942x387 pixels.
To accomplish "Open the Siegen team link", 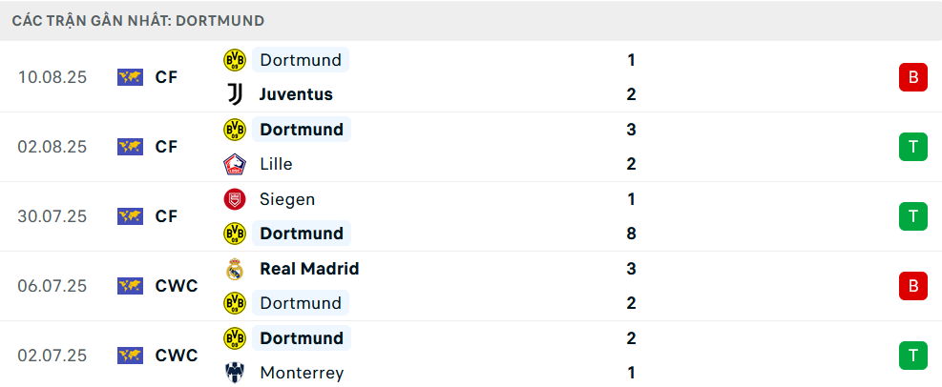I will pyautogui.click(x=287, y=199).
